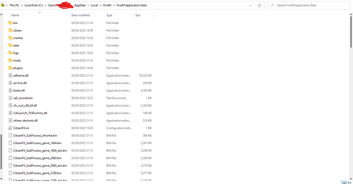Click date 06/05/2022 15:03 of logs
The width and height of the screenshot is (353, 184).
(x=82, y=53)
